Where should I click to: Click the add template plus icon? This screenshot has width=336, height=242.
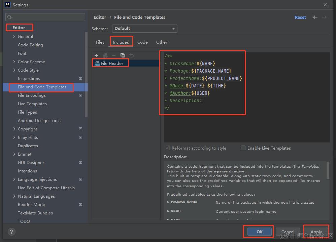[96, 55]
